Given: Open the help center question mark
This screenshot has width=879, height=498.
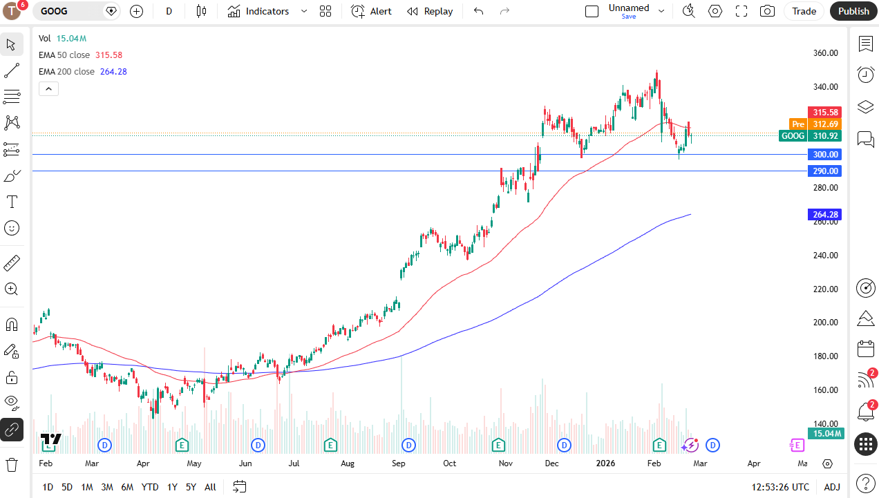Looking at the screenshot, I should click(x=866, y=483).
